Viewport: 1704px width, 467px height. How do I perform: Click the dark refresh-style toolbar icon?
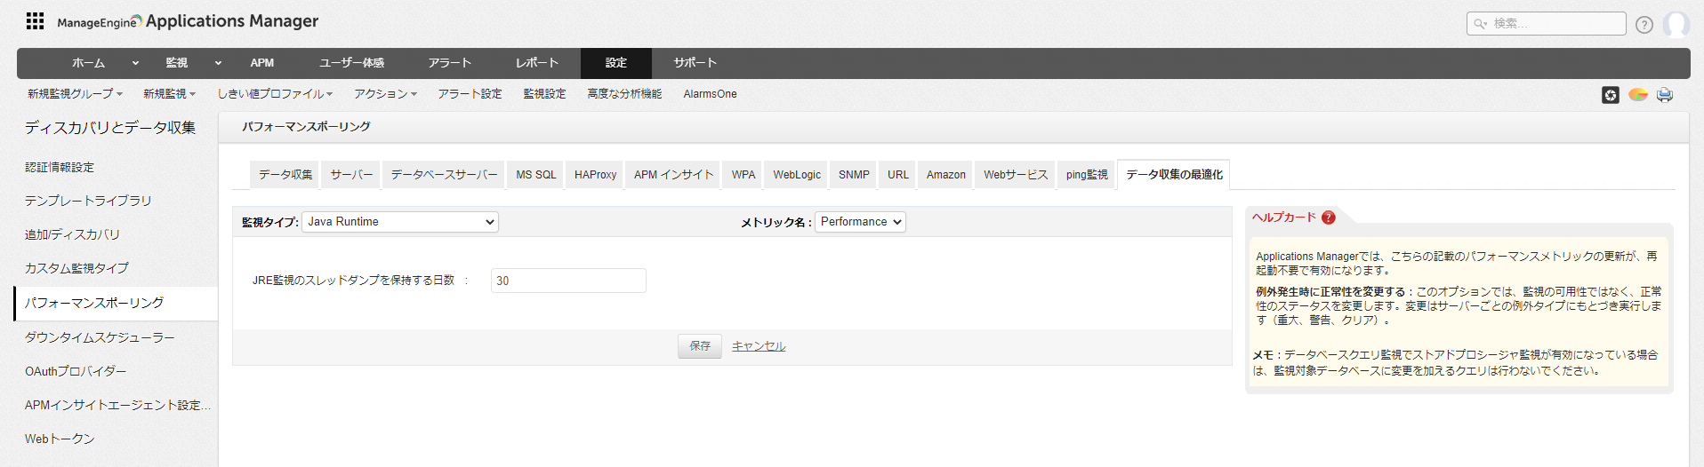coord(1611,95)
